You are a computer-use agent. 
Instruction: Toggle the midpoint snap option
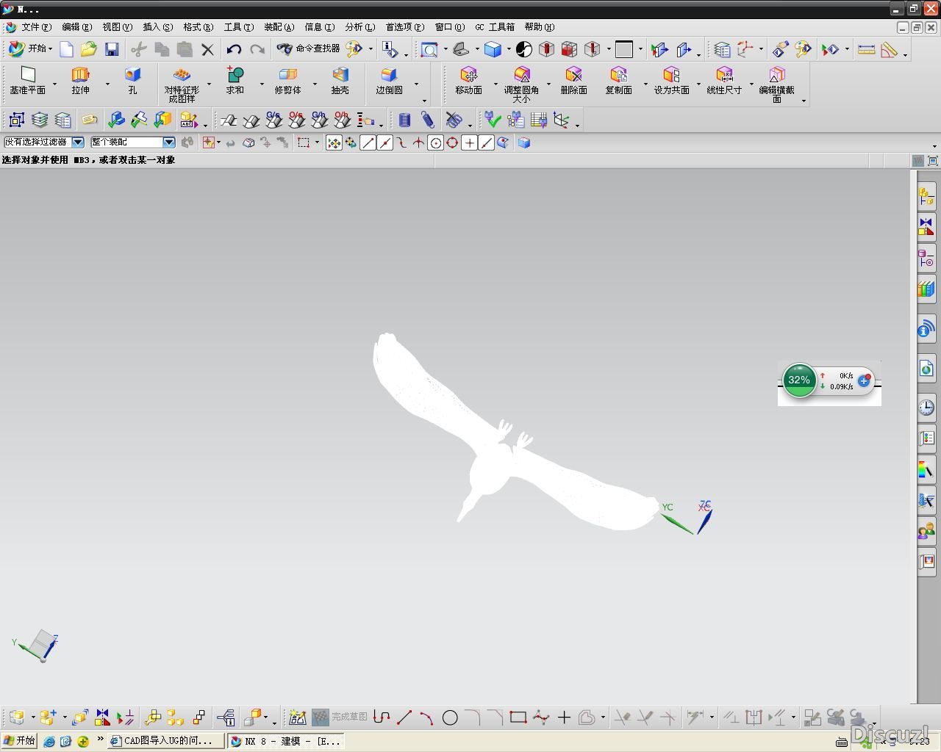(x=385, y=143)
